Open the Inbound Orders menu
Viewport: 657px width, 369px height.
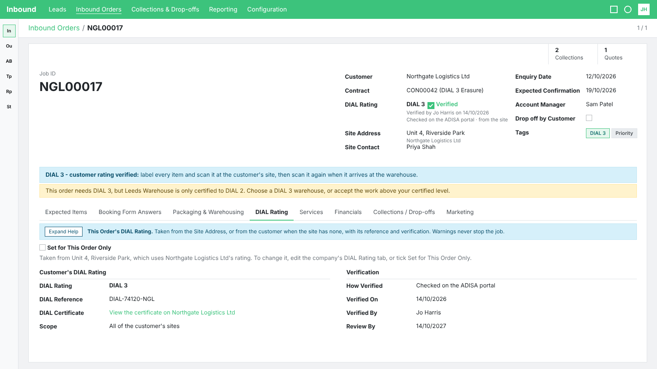pos(99,9)
